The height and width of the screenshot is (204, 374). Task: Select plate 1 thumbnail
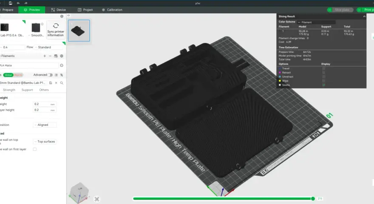[x=79, y=31]
